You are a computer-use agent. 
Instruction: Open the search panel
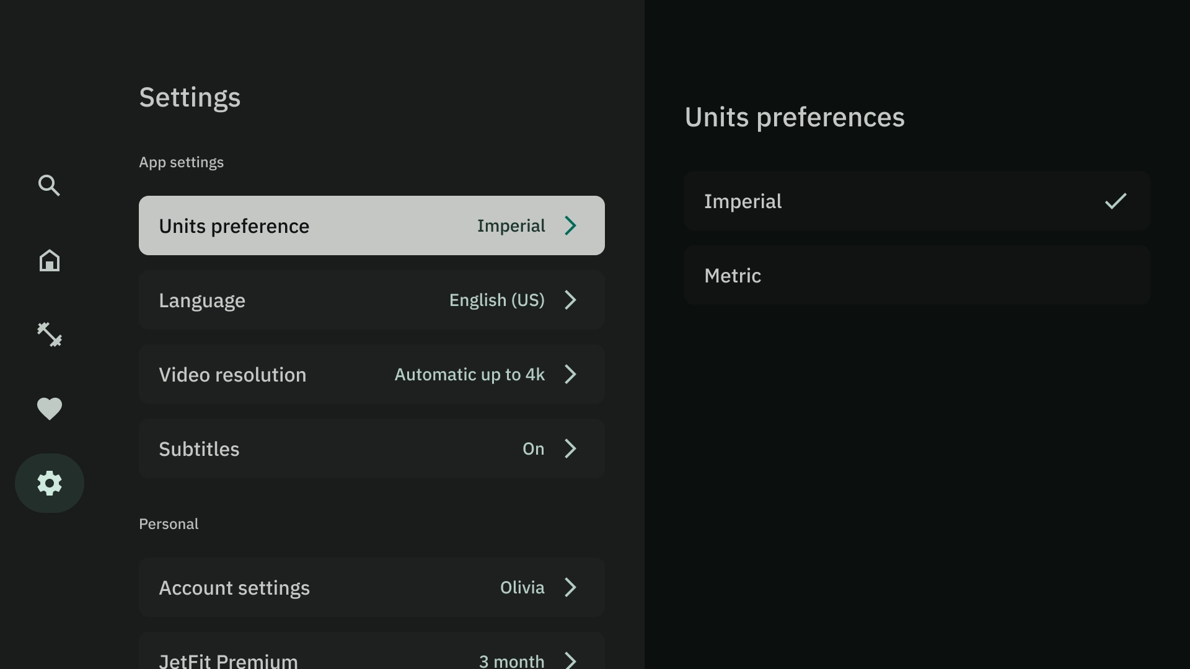click(x=49, y=185)
